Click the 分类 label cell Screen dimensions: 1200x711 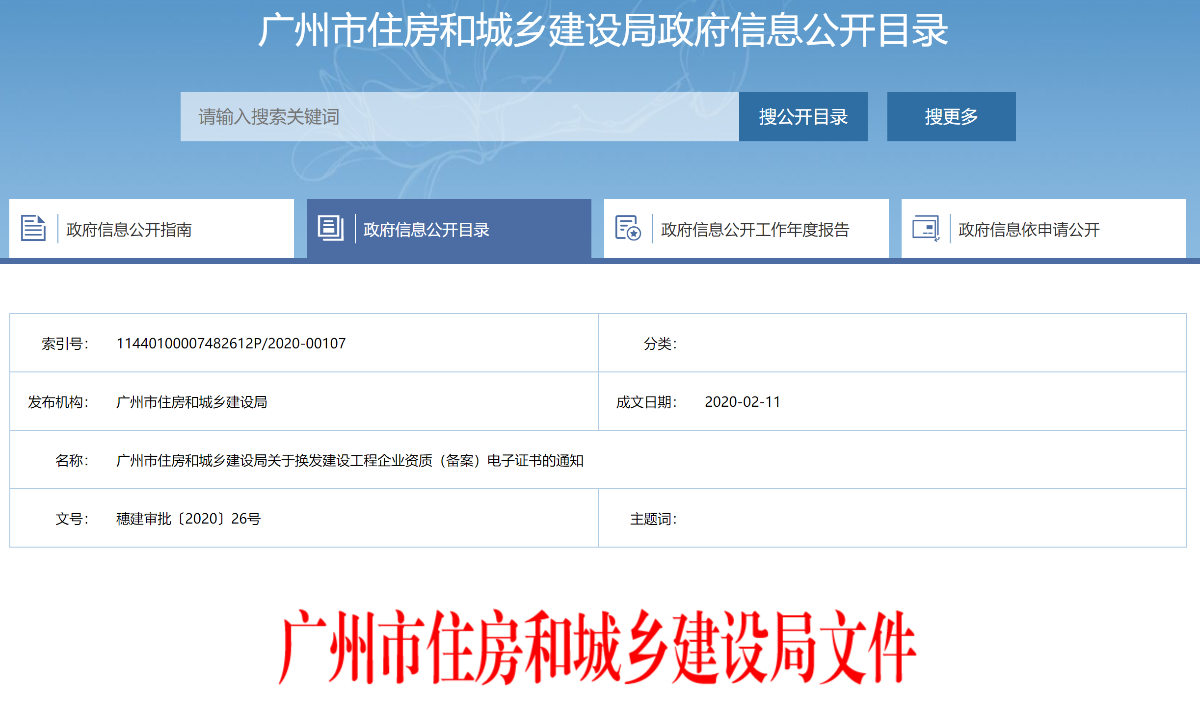click(660, 343)
